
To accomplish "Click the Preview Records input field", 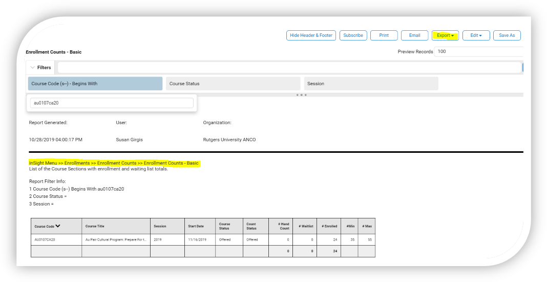I will click(477, 51).
